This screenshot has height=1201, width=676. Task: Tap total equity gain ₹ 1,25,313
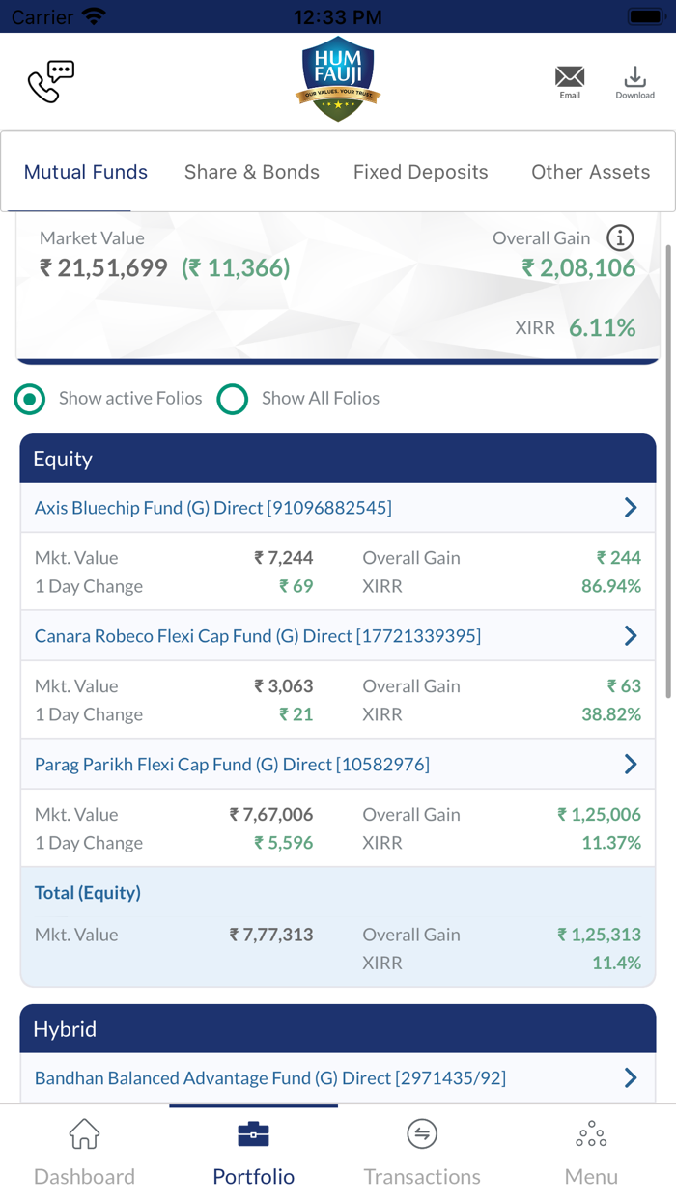point(599,935)
